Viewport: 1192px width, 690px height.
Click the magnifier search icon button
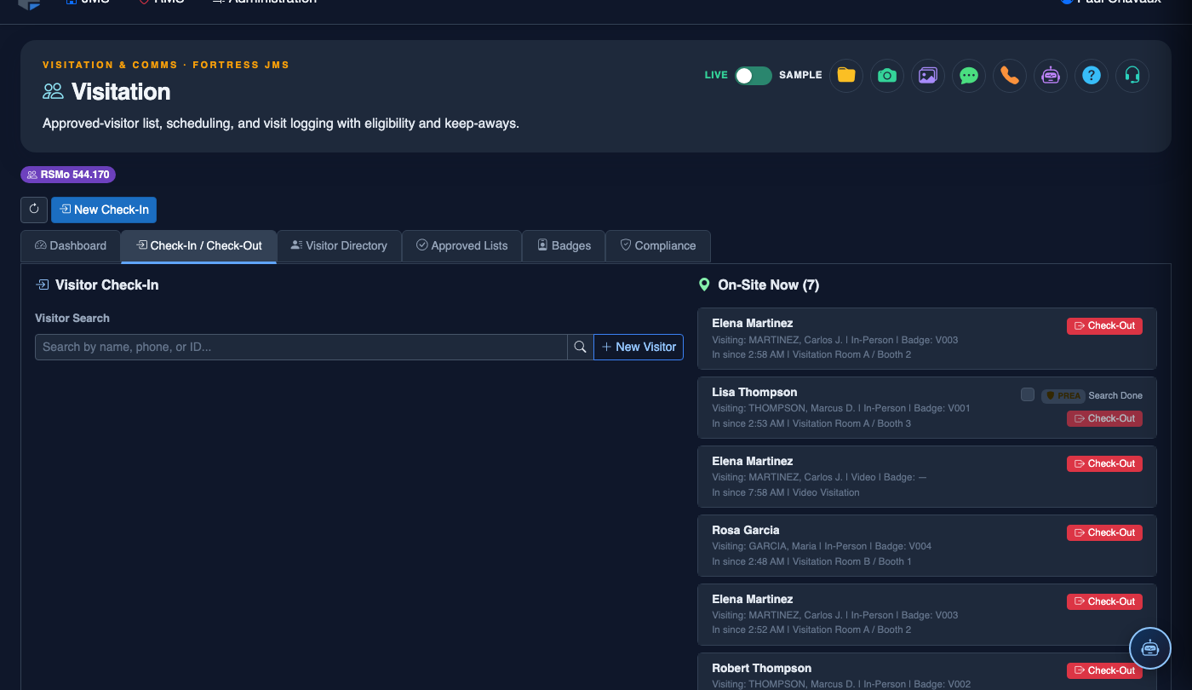(x=581, y=347)
